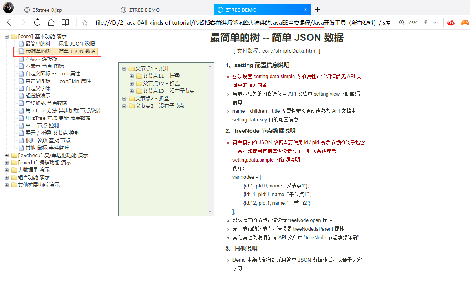Screen dimensions: 470x305
Task: Open 最简单的树 -- 标准 JSON 数据 demo
Action: (x=60, y=44)
